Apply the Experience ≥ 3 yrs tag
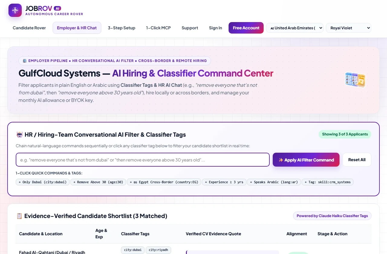Image resolution: width=387 pixels, height=254 pixels. click(224, 182)
